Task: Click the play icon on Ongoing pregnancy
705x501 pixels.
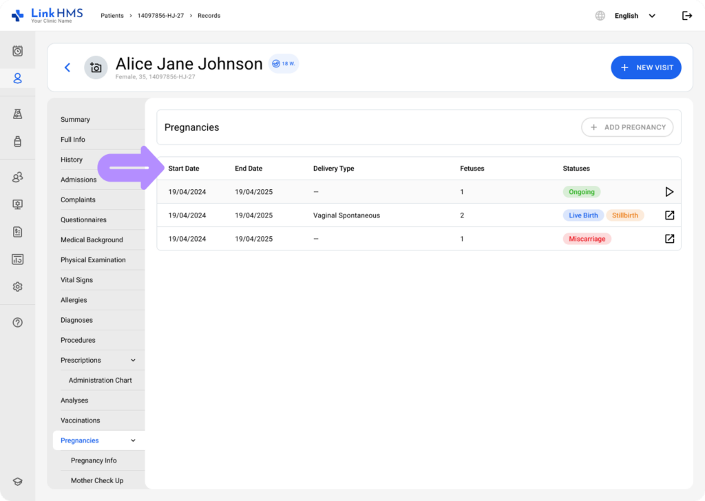Action: 669,192
